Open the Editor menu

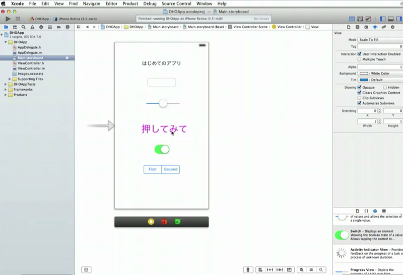[x=111, y=4]
